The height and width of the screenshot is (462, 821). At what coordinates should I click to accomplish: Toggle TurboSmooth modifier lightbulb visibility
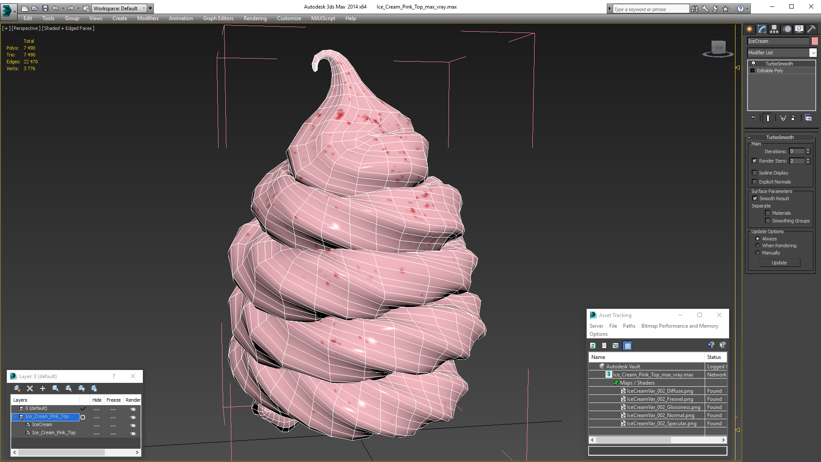coord(753,64)
